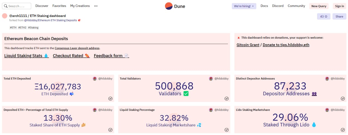This screenshot has width=348, height=135.
Task: Click the Total Validators card title
Action: tap(130, 79)
